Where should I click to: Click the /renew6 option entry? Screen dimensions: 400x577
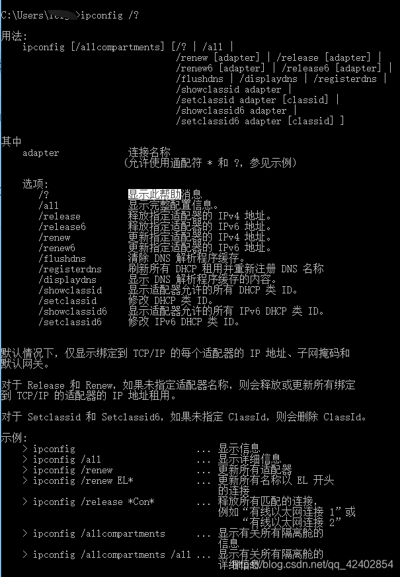(57, 248)
